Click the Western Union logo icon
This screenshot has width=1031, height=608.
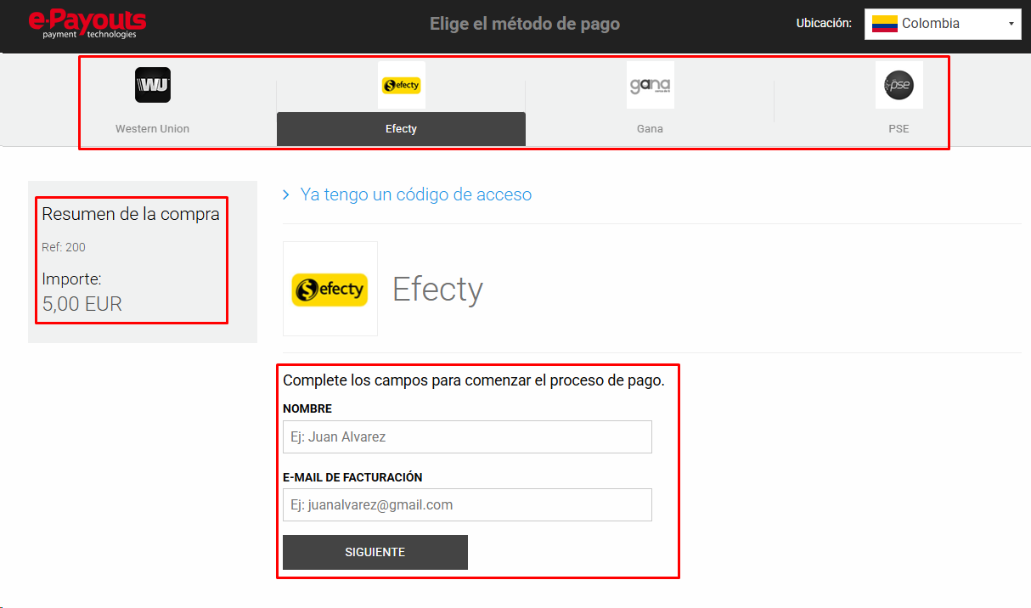point(153,85)
